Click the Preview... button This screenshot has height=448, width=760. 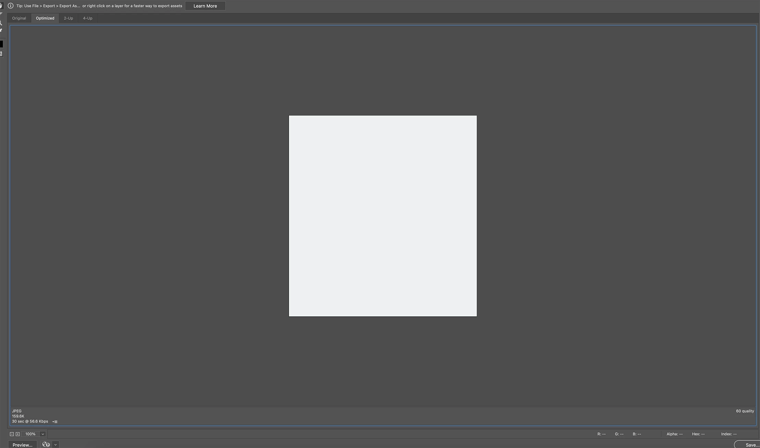point(22,445)
